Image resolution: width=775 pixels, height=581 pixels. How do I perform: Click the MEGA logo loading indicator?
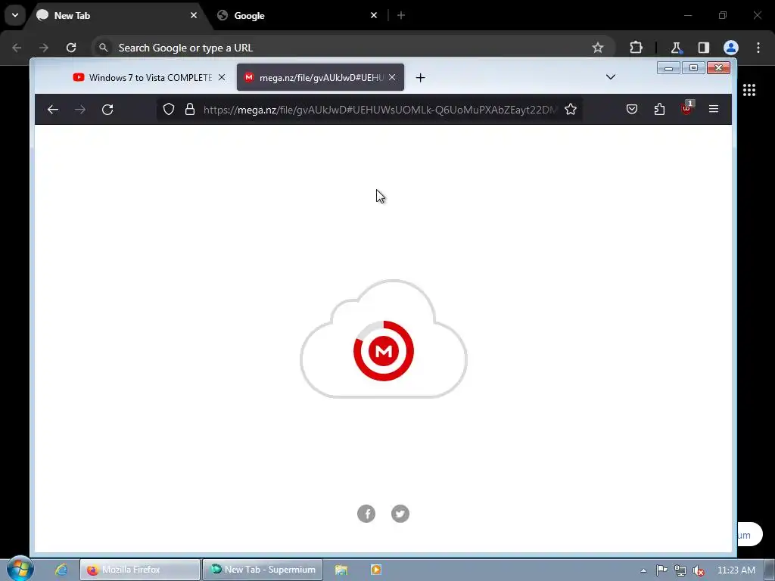[x=384, y=351]
